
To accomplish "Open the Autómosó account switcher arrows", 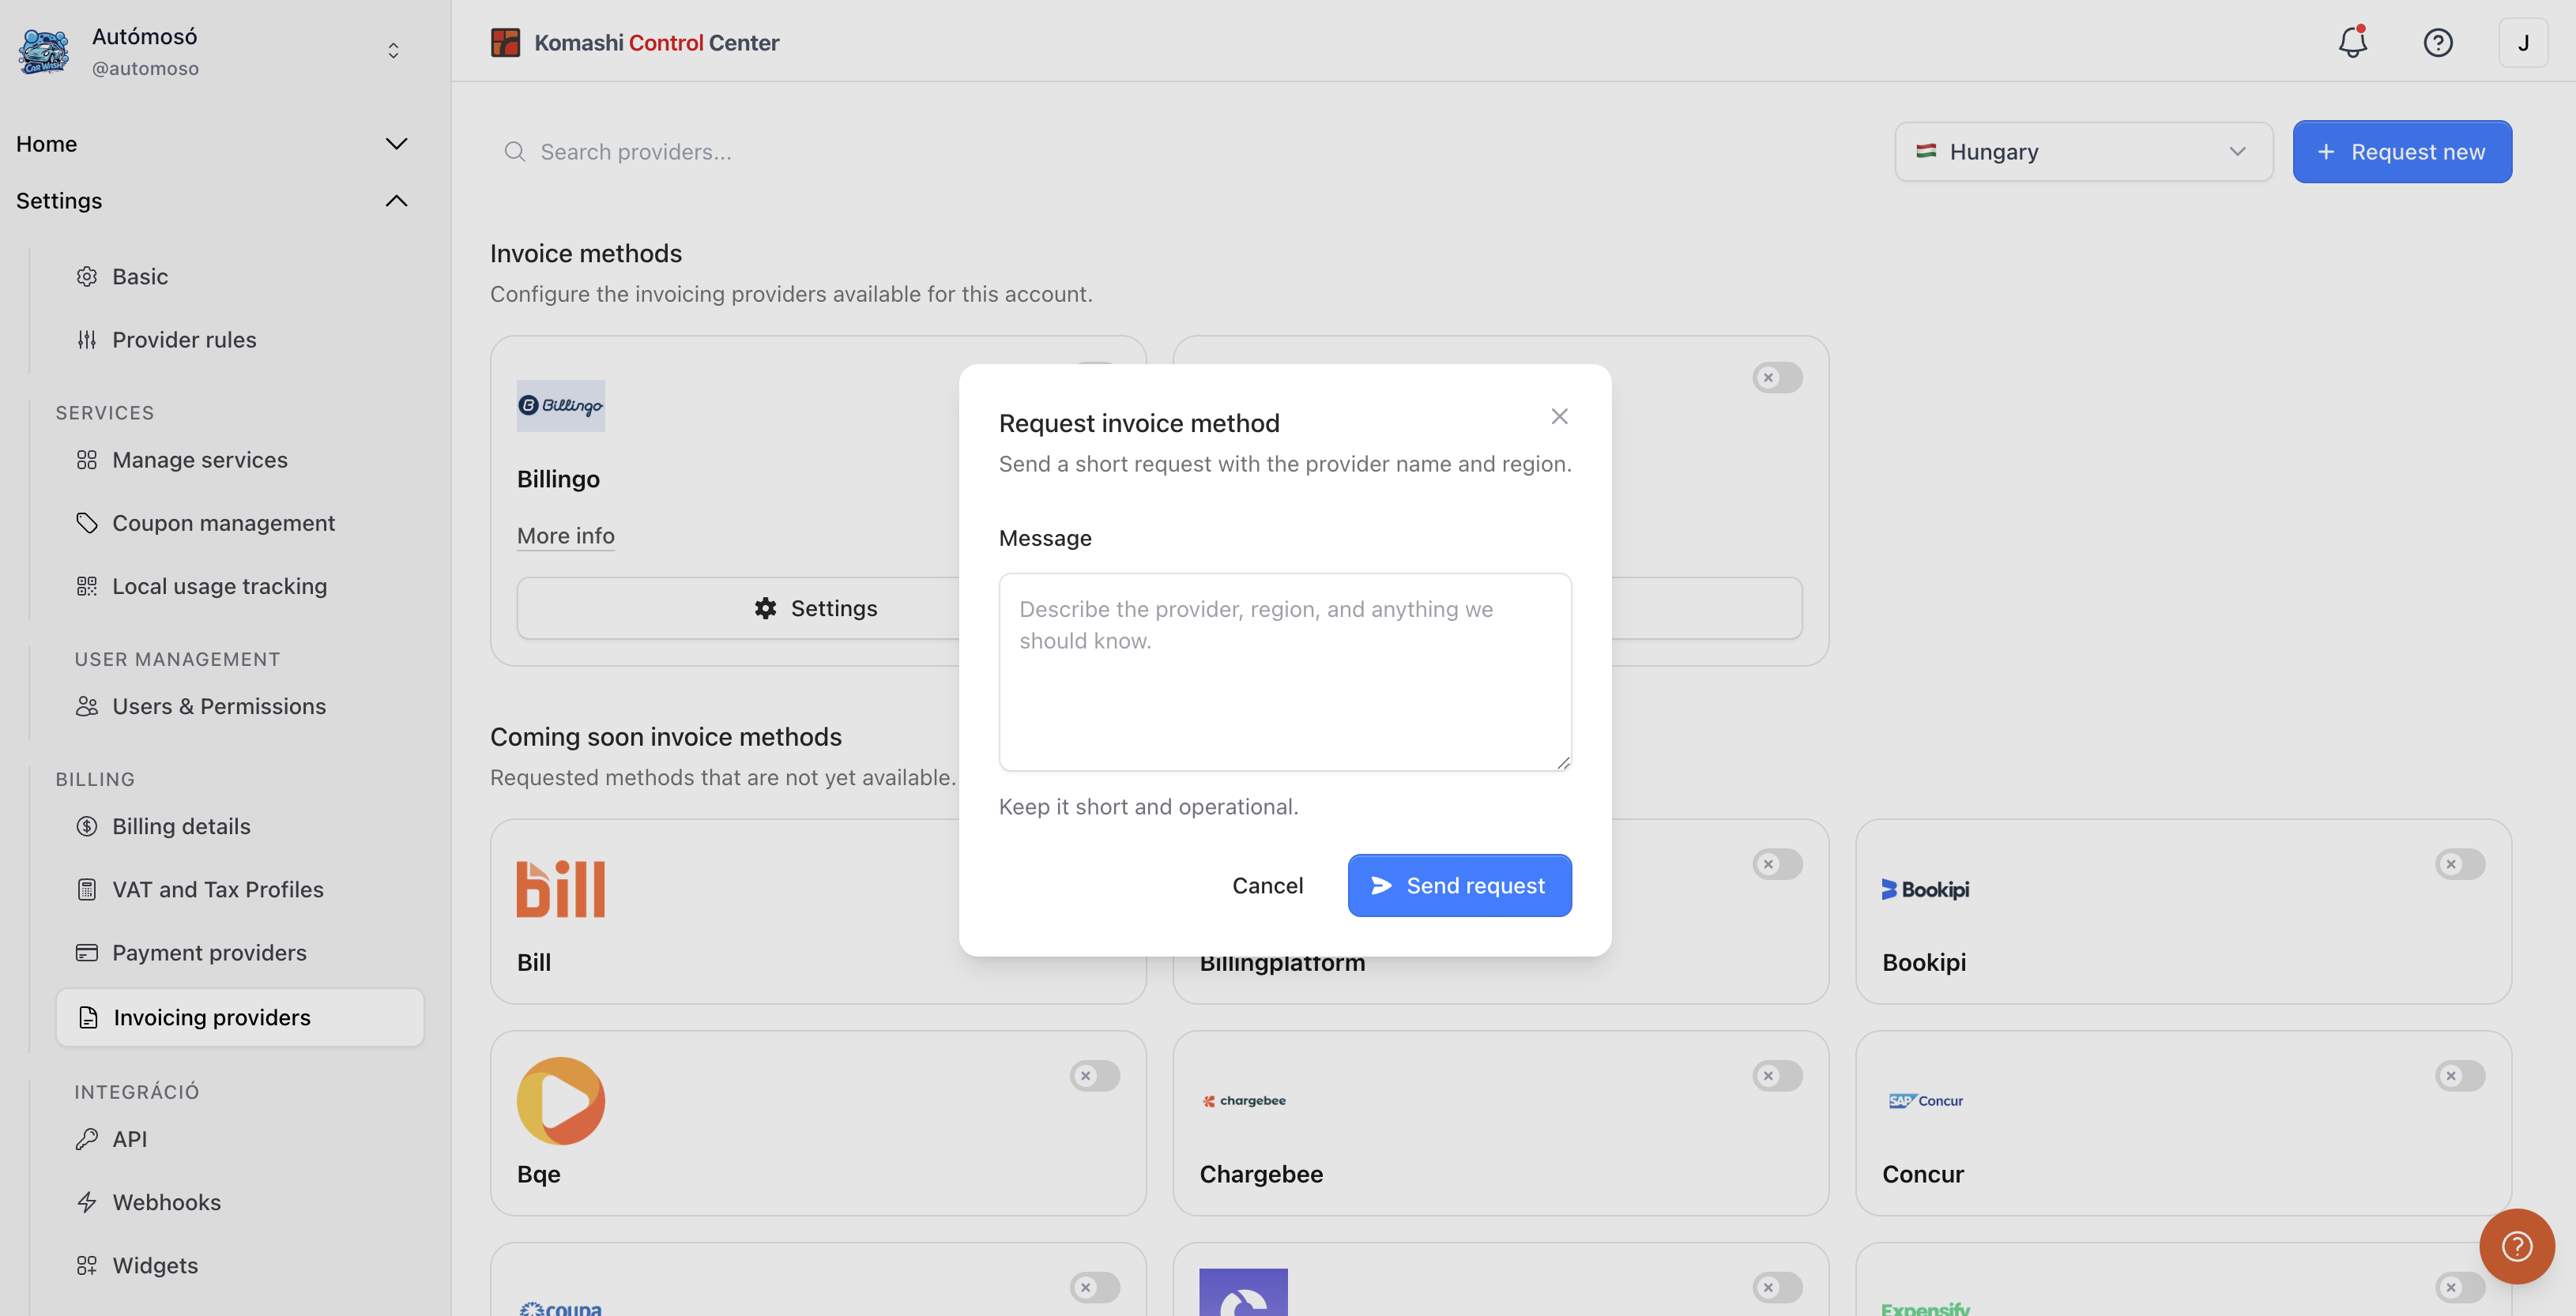I will [393, 51].
